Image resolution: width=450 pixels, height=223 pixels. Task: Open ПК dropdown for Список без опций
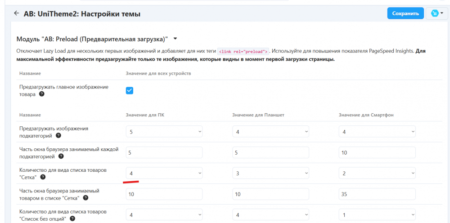point(164,214)
